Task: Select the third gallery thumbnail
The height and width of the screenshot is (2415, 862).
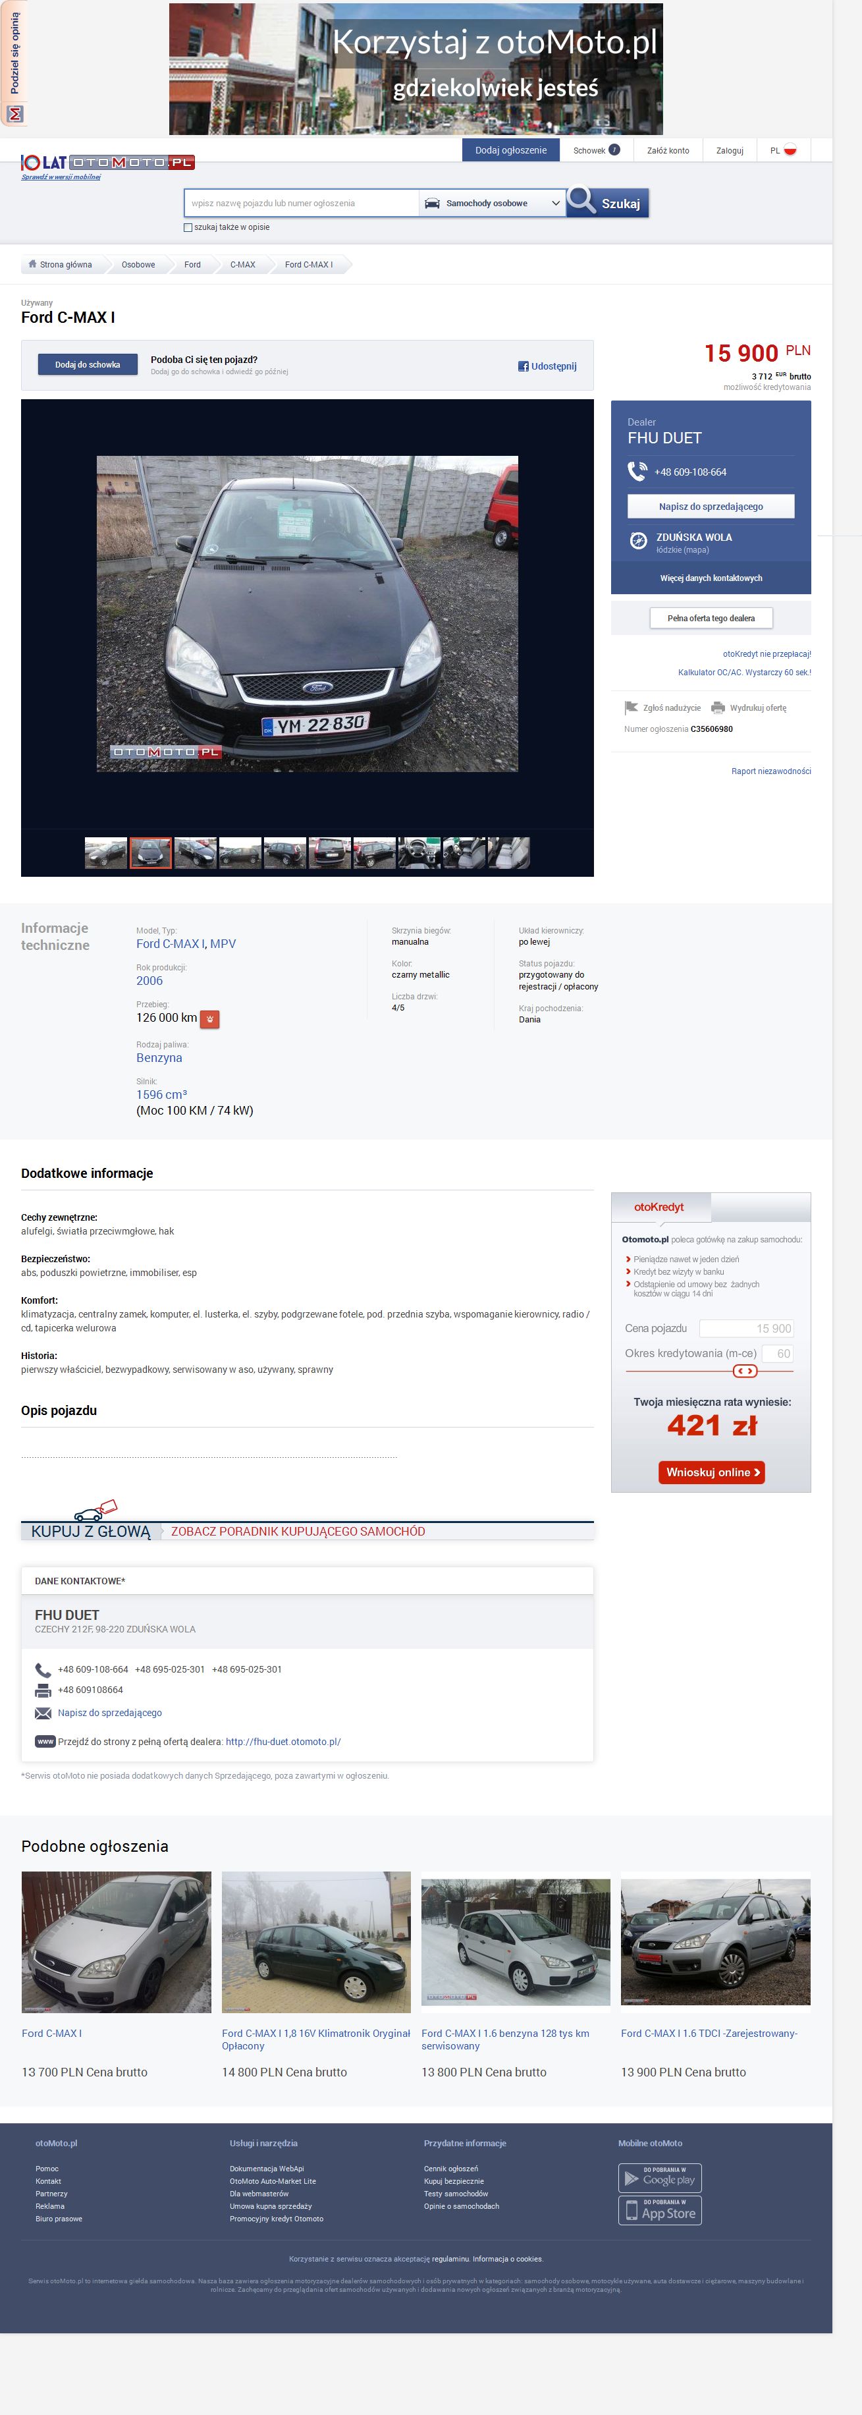Action: (x=195, y=853)
